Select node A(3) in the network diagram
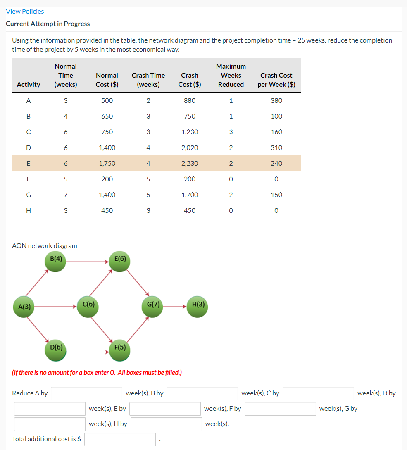Screen dimensions: 407x450 click(x=23, y=307)
